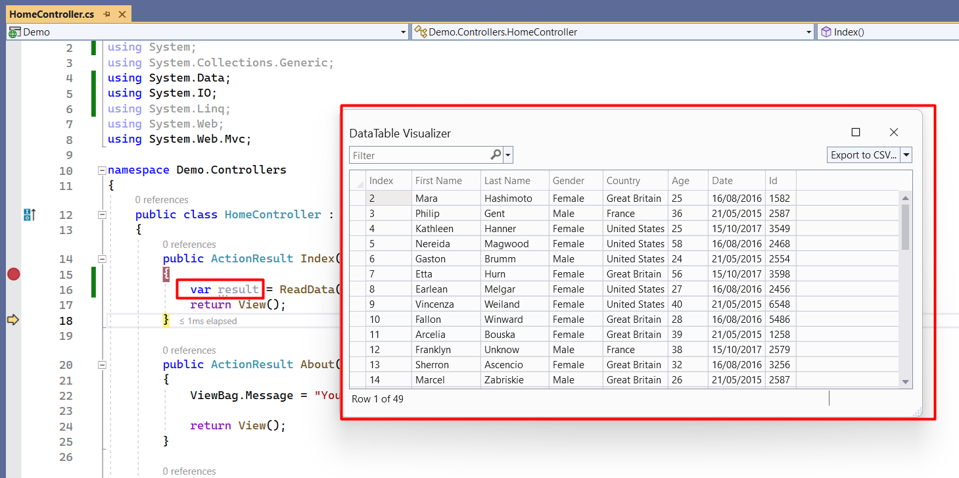Viewport: 959px width, 478px height.
Task: Select the 'Earlean' cell
Action: [446, 289]
